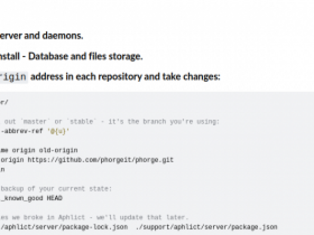Click 'old-origin' in the rename line

point(59,150)
